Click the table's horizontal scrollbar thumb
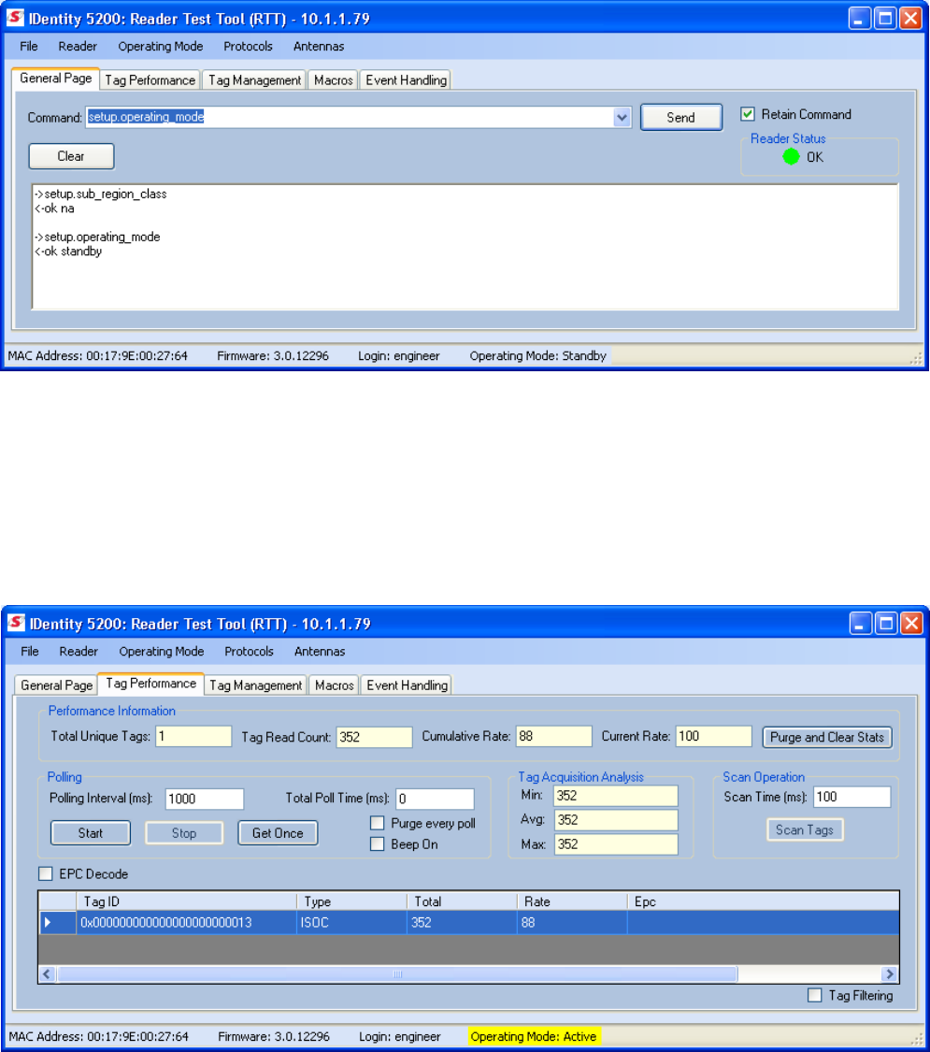Image resolution: width=930 pixels, height=1052 pixels. pos(397,973)
